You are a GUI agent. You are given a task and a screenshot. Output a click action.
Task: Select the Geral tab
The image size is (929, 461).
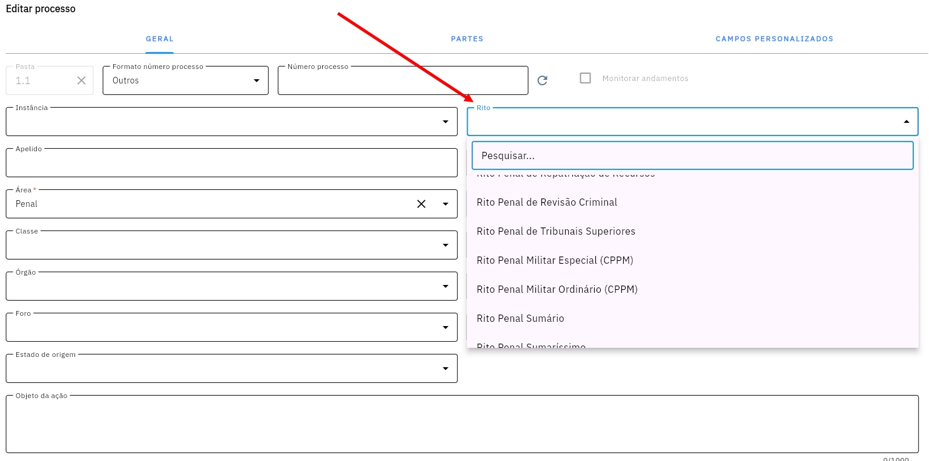coord(159,39)
